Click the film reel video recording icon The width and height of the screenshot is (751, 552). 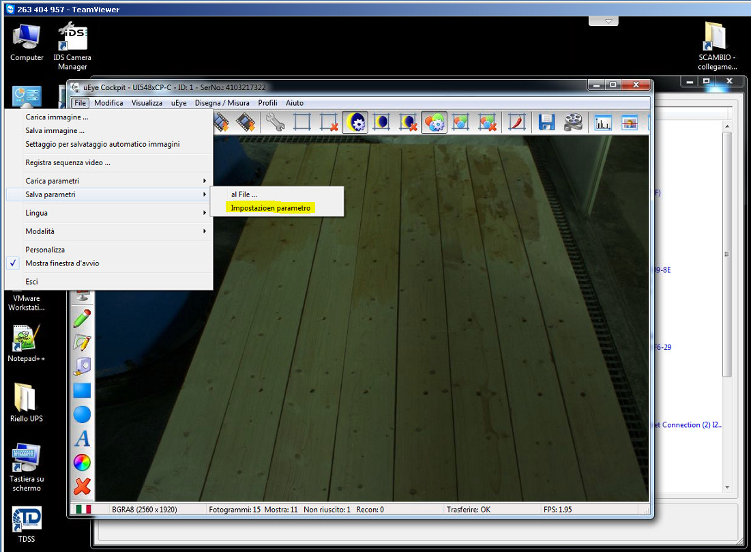pos(573,122)
